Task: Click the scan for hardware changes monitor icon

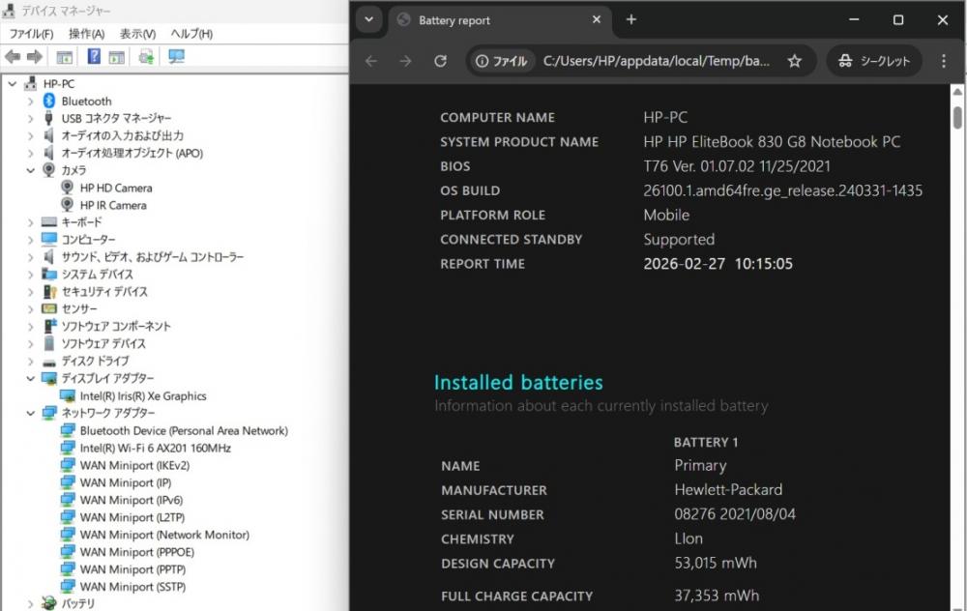Action: [x=176, y=57]
